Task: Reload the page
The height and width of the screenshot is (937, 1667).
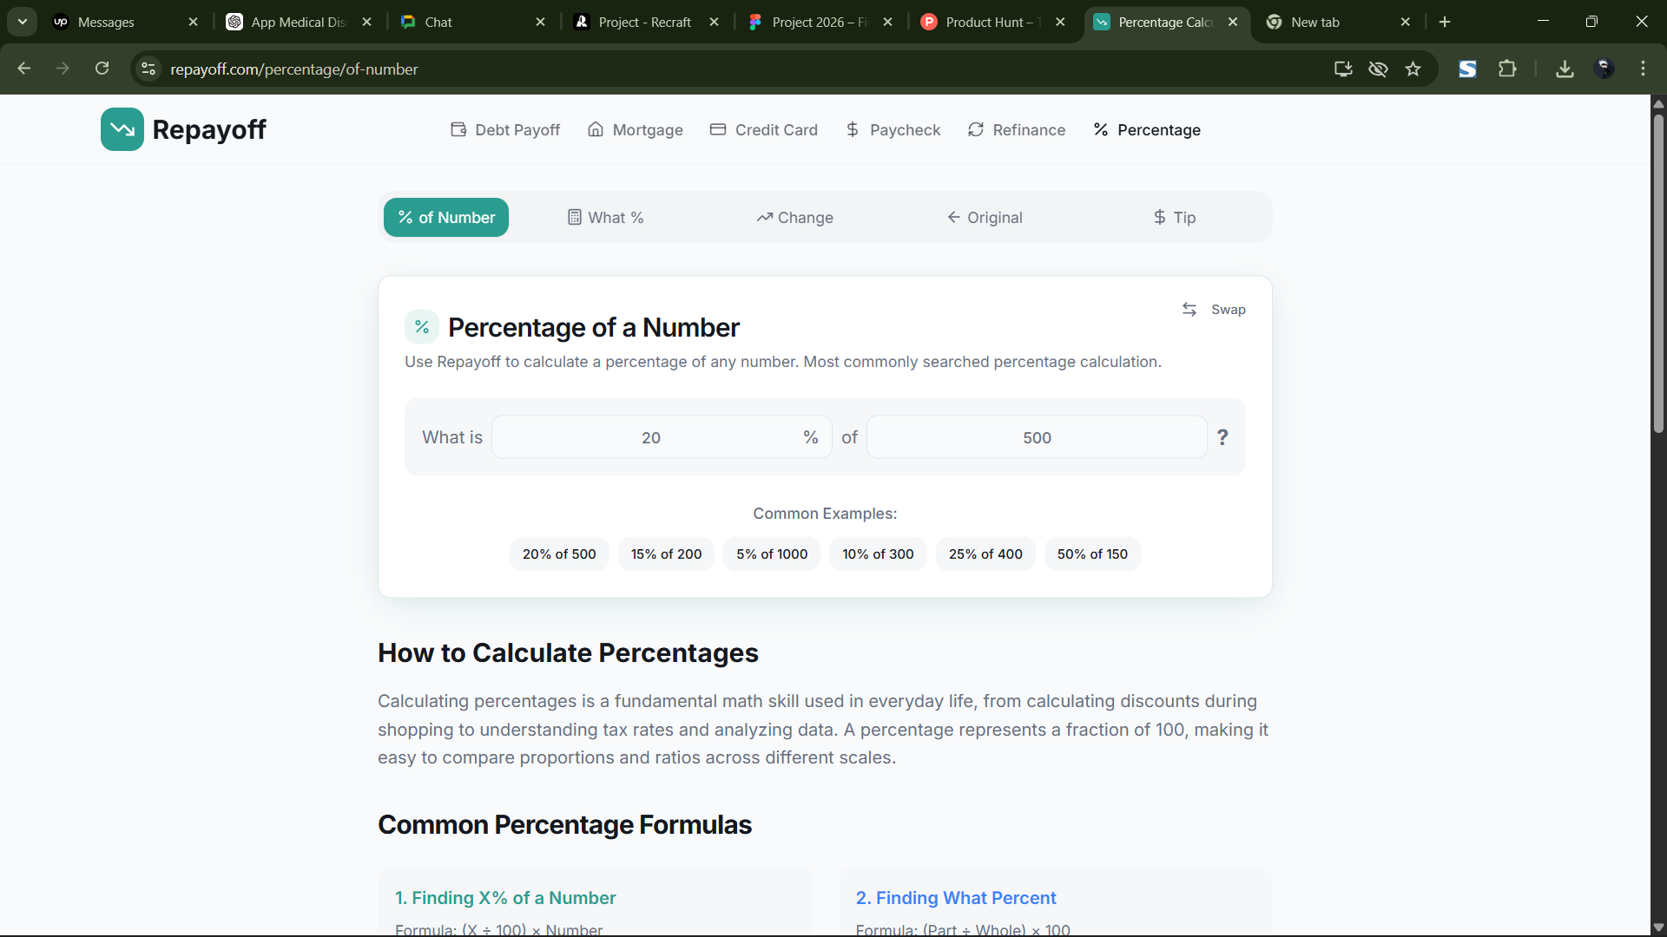Action: click(x=102, y=69)
